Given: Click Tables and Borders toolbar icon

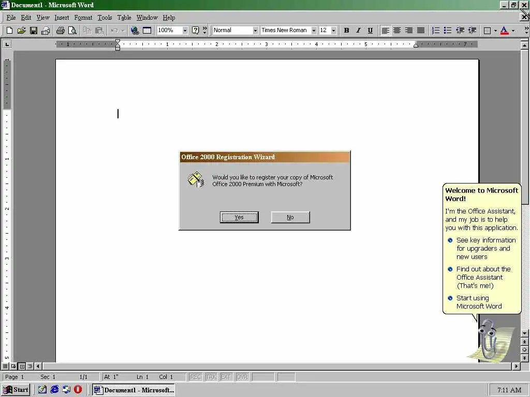Looking at the screenshot, I should 146,30.
